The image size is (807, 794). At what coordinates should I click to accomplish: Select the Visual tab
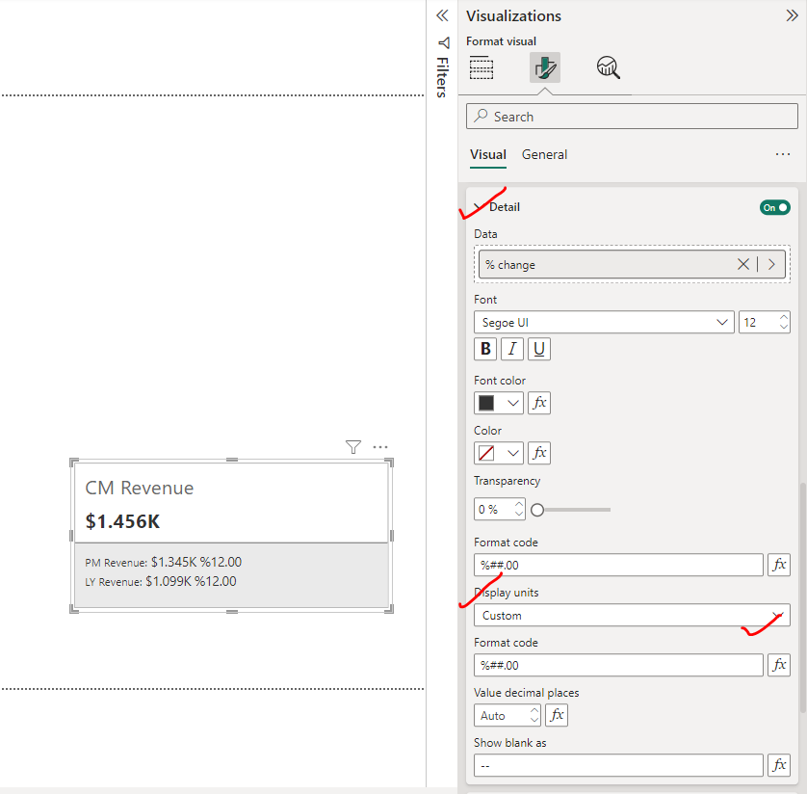[488, 154]
